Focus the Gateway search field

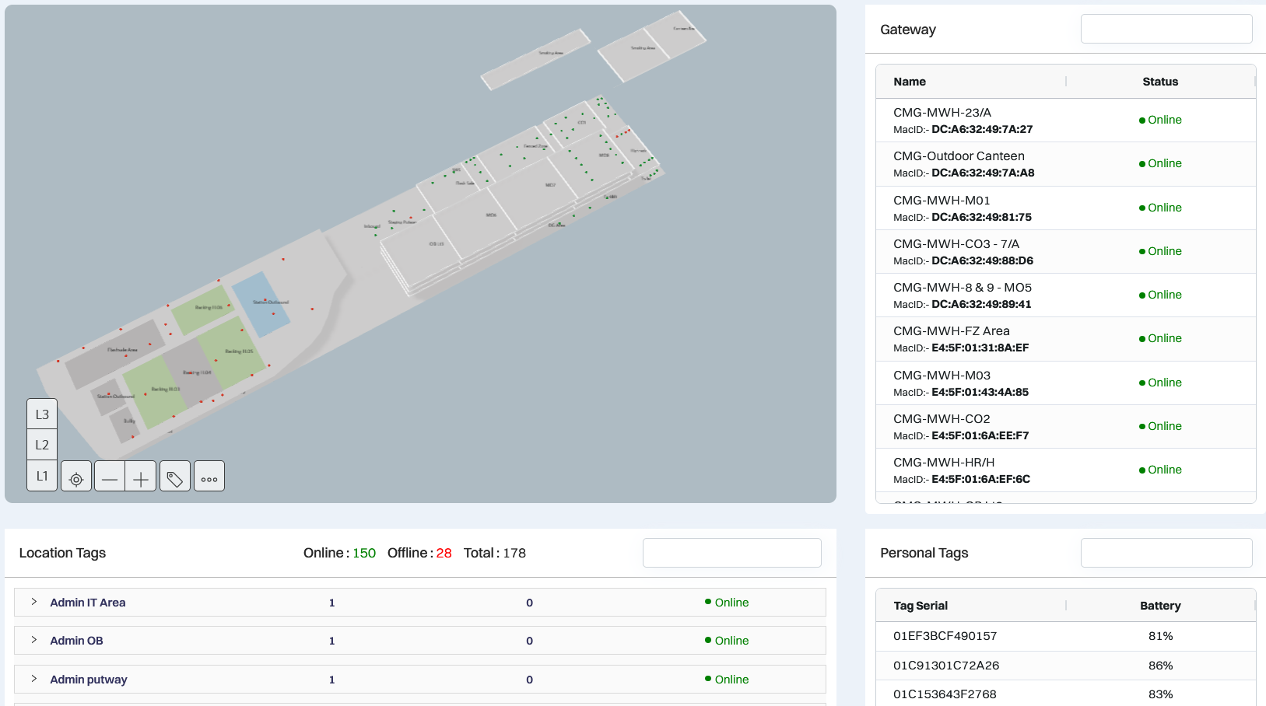click(1166, 29)
